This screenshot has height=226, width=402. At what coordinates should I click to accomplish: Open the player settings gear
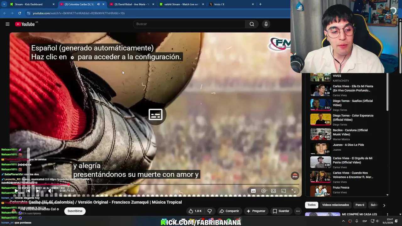[x=263, y=191]
